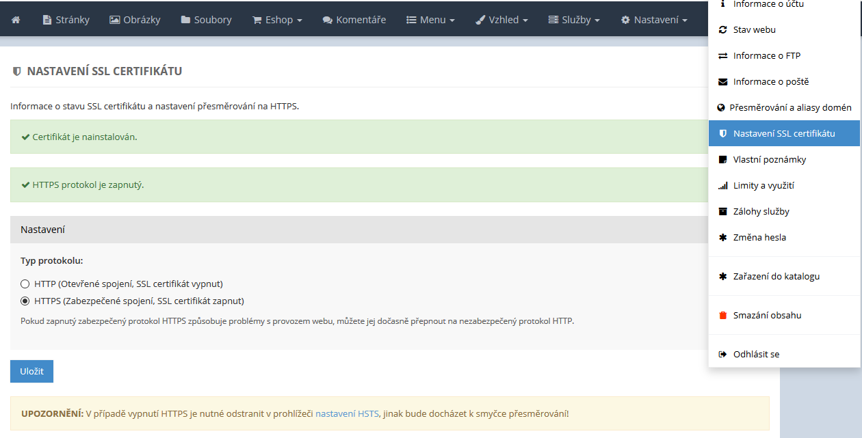Select Stav webu in the dropdown list
Screen dimensions: 862x438
754,30
